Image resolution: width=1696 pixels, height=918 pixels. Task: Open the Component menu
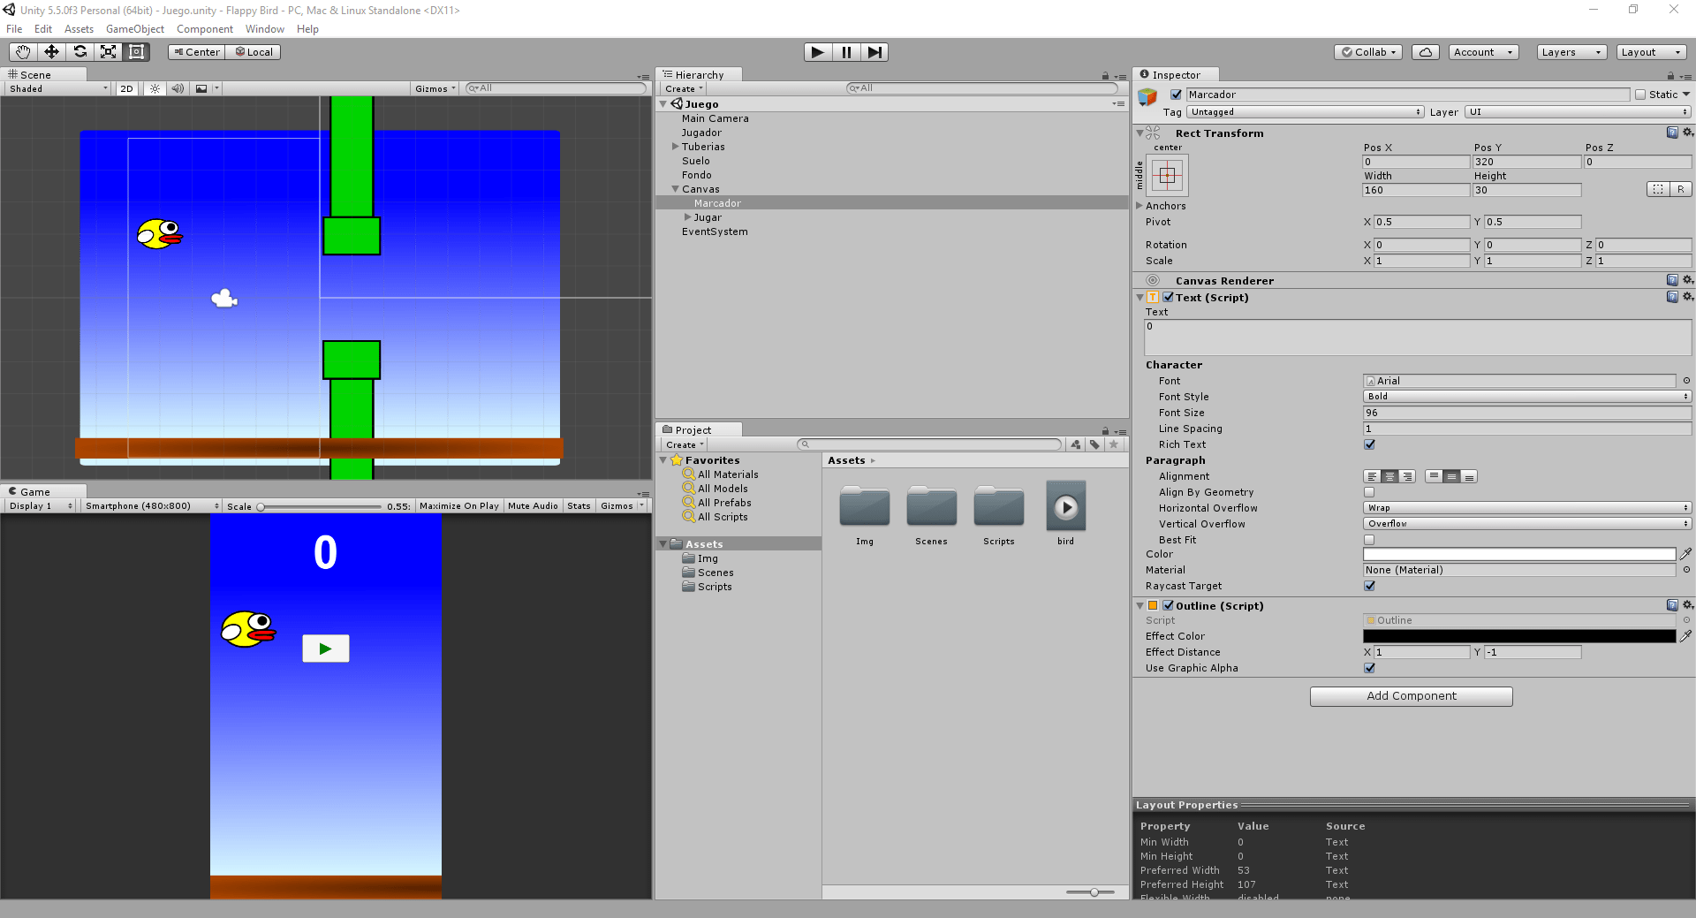(x=205, y=29)
